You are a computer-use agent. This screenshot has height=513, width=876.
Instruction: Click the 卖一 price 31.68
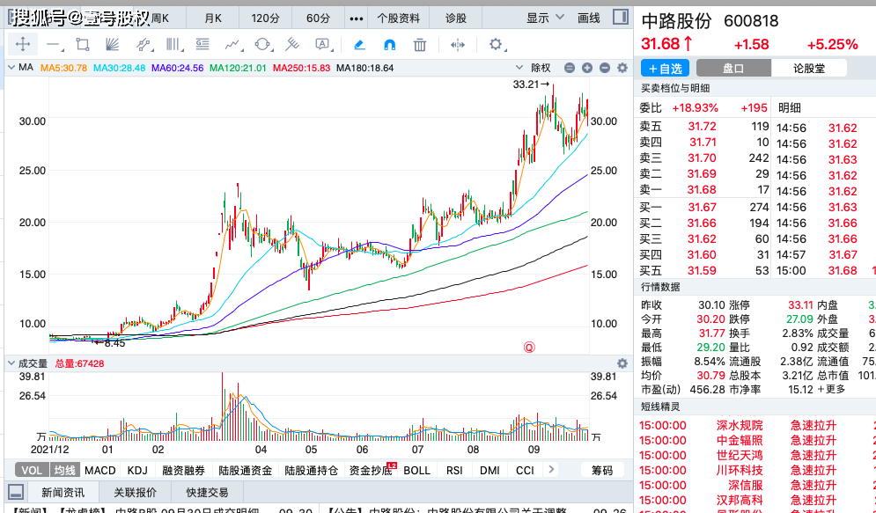click(x=702, y=190)
